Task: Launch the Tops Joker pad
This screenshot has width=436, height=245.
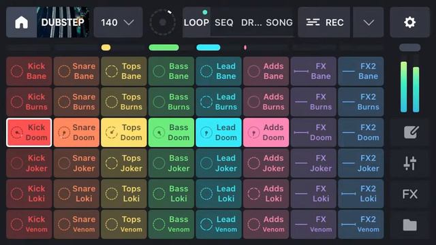Action: (124, 163)
